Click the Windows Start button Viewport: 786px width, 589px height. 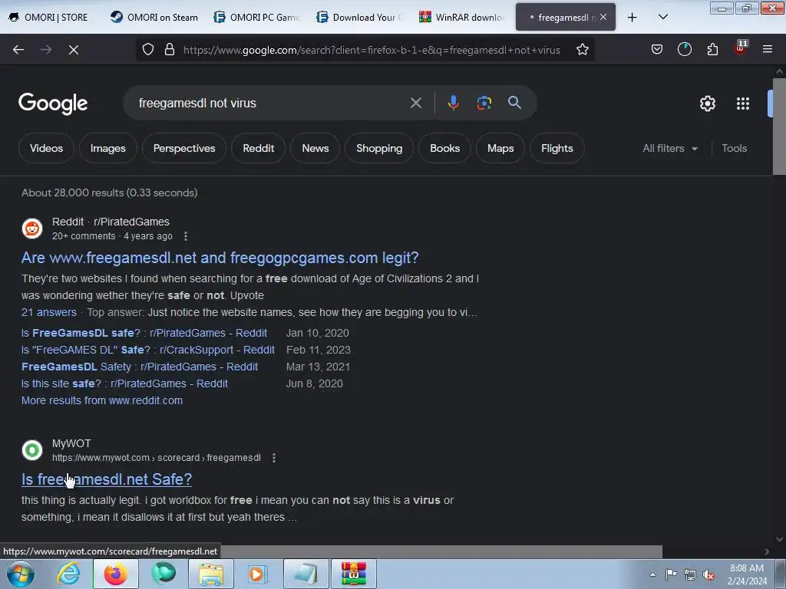21,574
